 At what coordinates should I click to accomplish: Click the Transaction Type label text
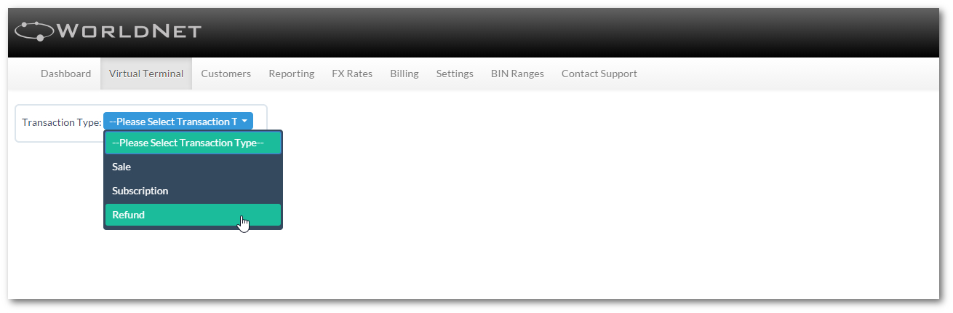[62, 122]
